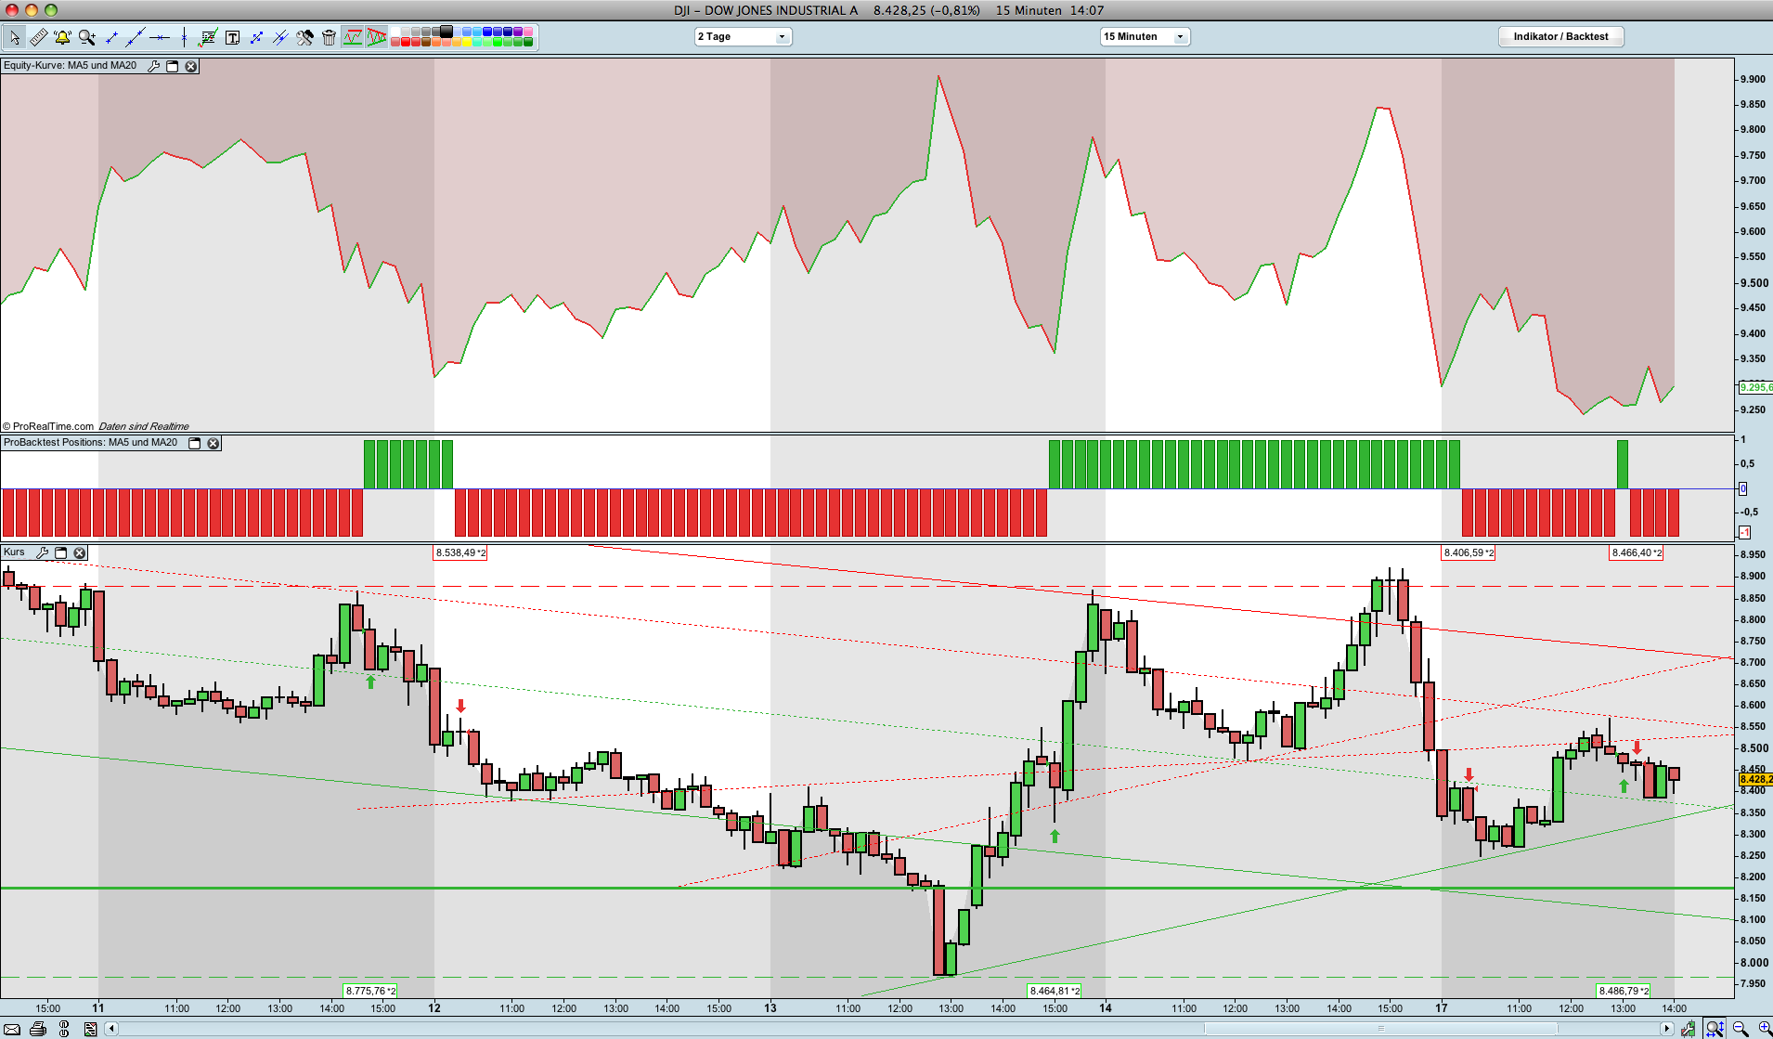Pick the dashed arrow line tool
Screen dimensions: 1773x1039
click(256, 37)
